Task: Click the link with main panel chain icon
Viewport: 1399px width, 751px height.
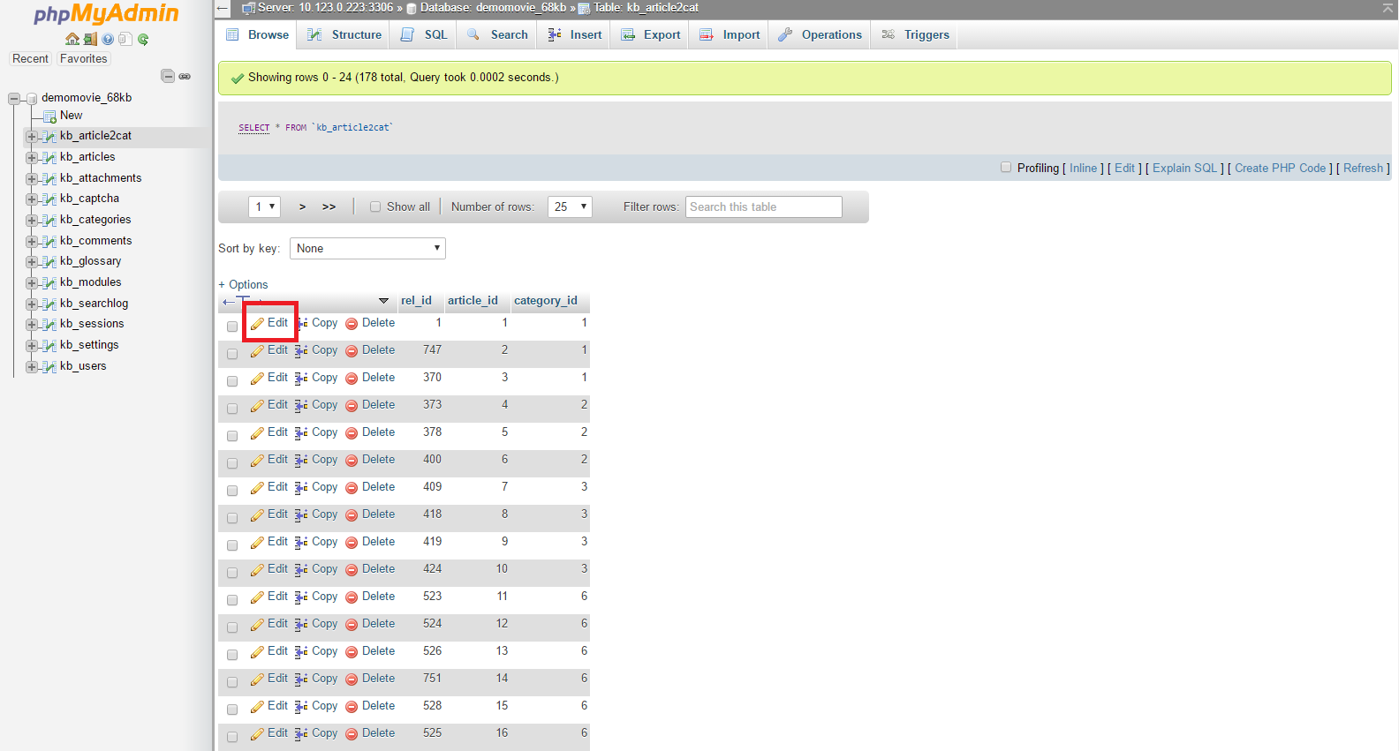Action: pyautogui.click(x=185, y=76)
